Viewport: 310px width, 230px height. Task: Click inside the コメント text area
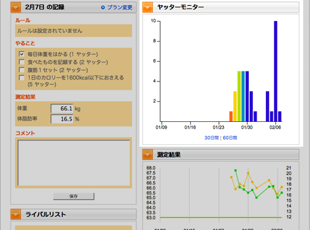click(x=74, y=163)
